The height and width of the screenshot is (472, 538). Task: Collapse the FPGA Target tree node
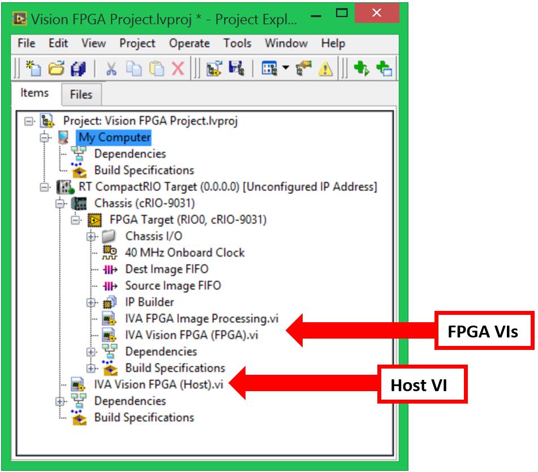point(75,220)
